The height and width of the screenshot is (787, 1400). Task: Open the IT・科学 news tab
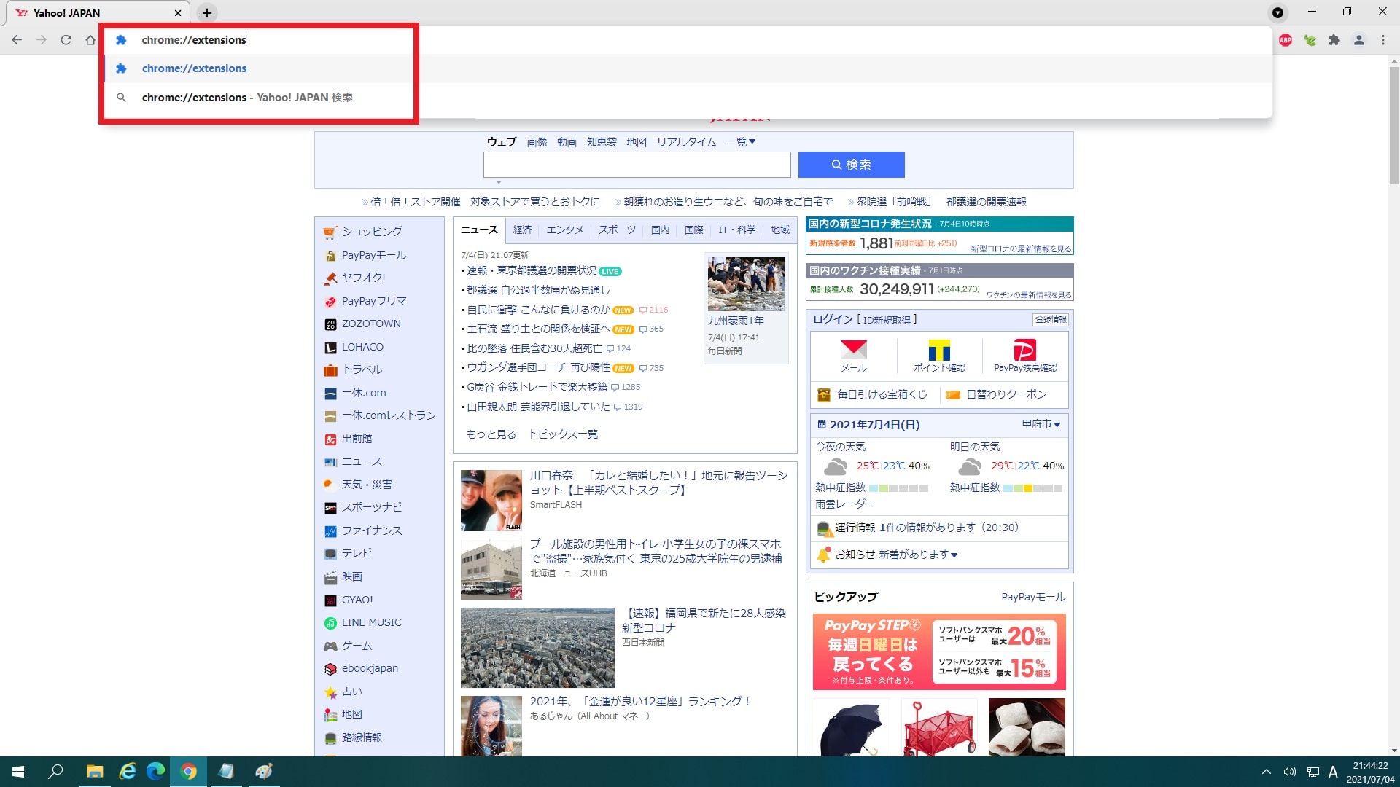coord(736,230)
